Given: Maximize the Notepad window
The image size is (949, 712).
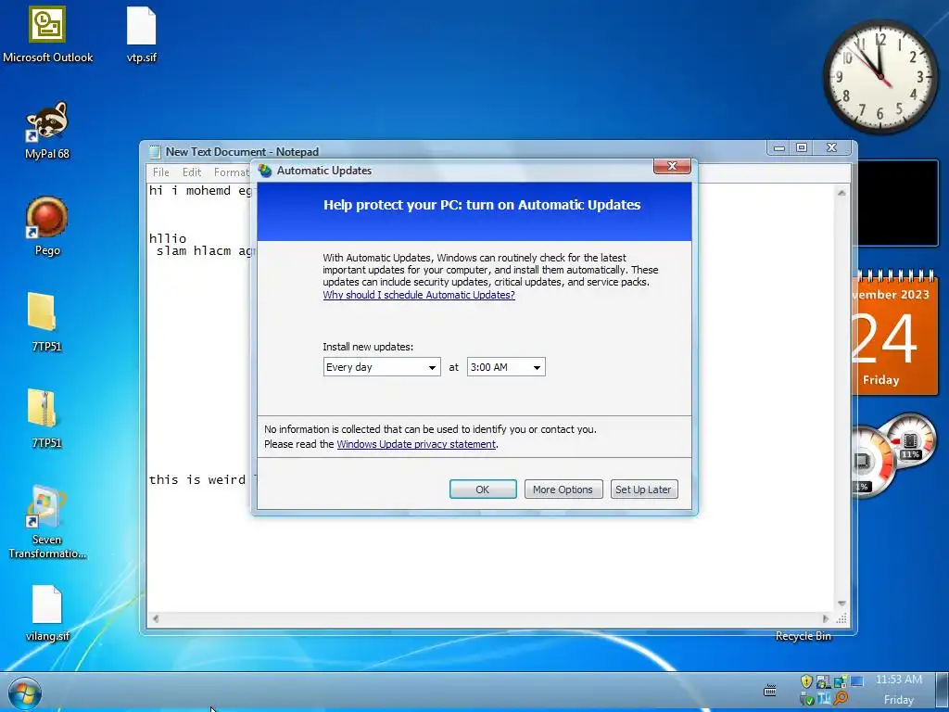Looking at the screenshot, I should [802, 147].
